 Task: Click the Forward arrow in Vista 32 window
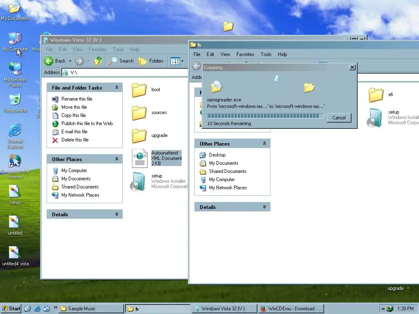[x=79, y=61]
